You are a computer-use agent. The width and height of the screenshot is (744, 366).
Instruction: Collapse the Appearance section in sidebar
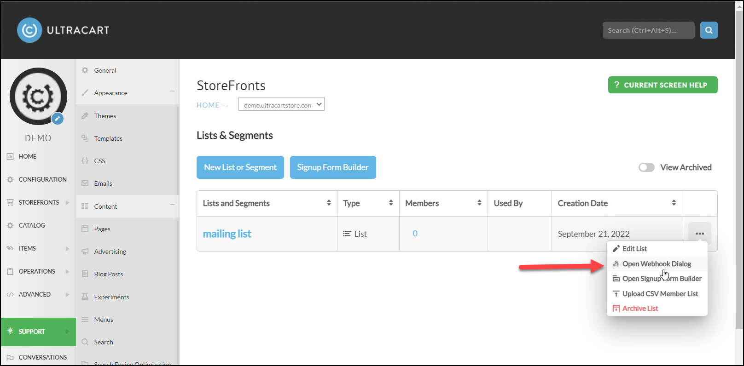[x=172, y=91]
